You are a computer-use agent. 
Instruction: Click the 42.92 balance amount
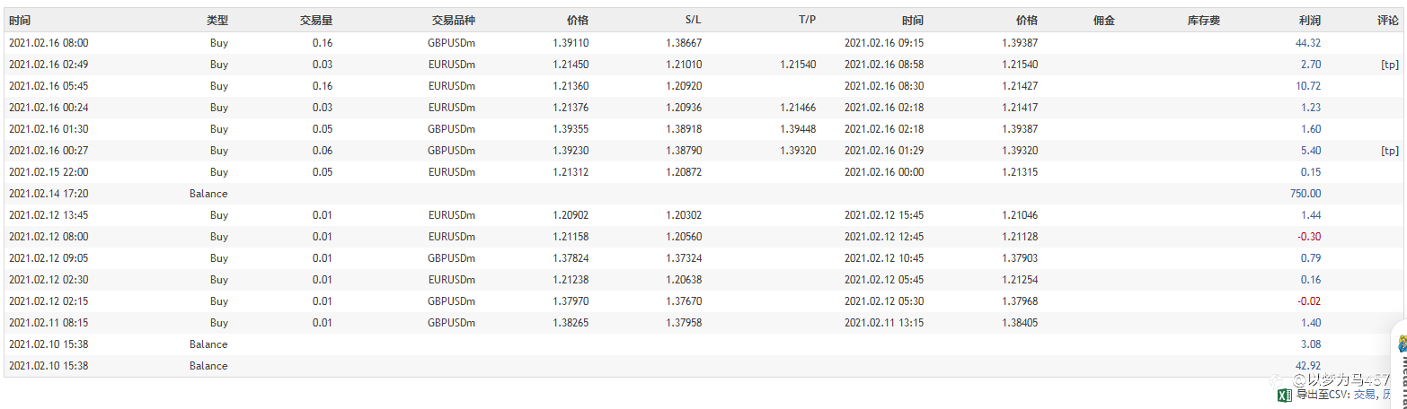pyautogui.click(x=1308, y=366)
